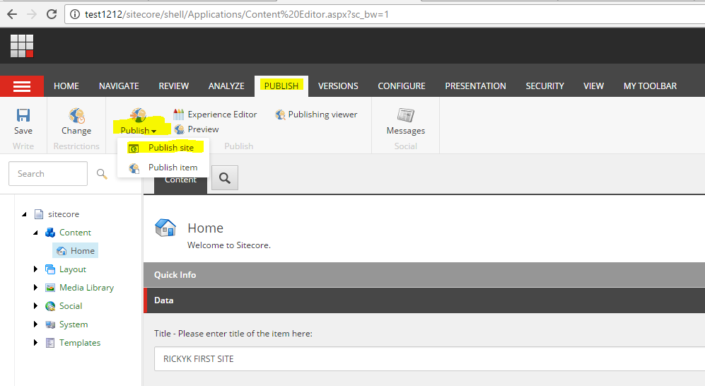Collapse the sitecore root node

point(24,214)
